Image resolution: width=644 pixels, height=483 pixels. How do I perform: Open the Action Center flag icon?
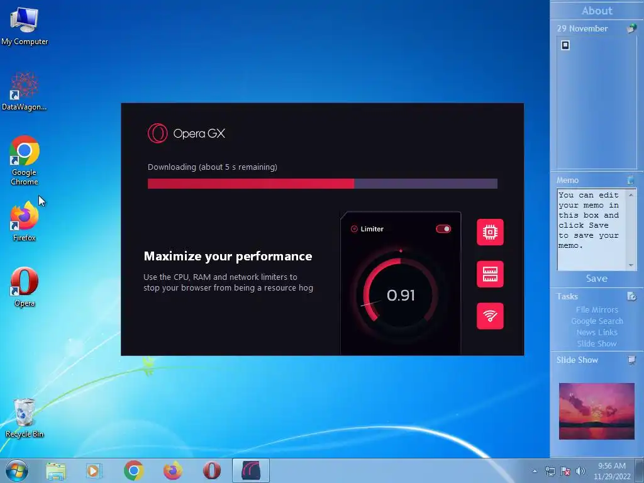[x=565, y=471]
